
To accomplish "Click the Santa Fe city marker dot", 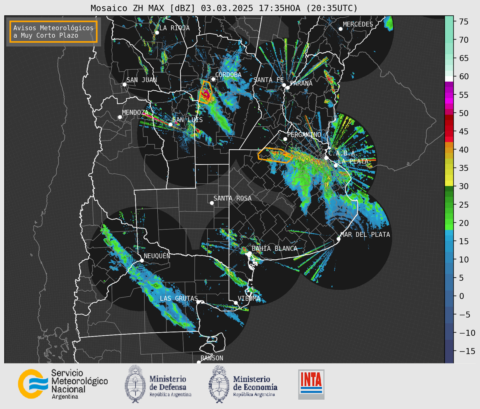I will click(x=284, y=85).
